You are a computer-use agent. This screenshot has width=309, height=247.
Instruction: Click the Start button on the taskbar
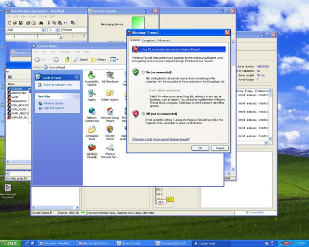pyautogui.click(x=11, y=243)
